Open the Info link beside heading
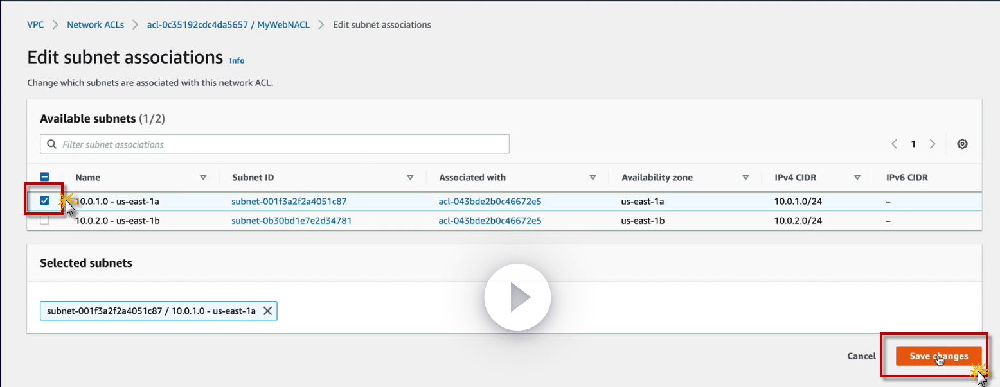1000x387 pixels. [x=237, y=60]
